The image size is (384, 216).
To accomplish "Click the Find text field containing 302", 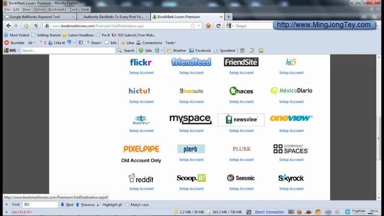I will (40, 204).
